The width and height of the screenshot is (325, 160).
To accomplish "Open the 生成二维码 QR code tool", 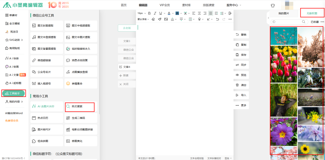I will [x=81, y=118].
